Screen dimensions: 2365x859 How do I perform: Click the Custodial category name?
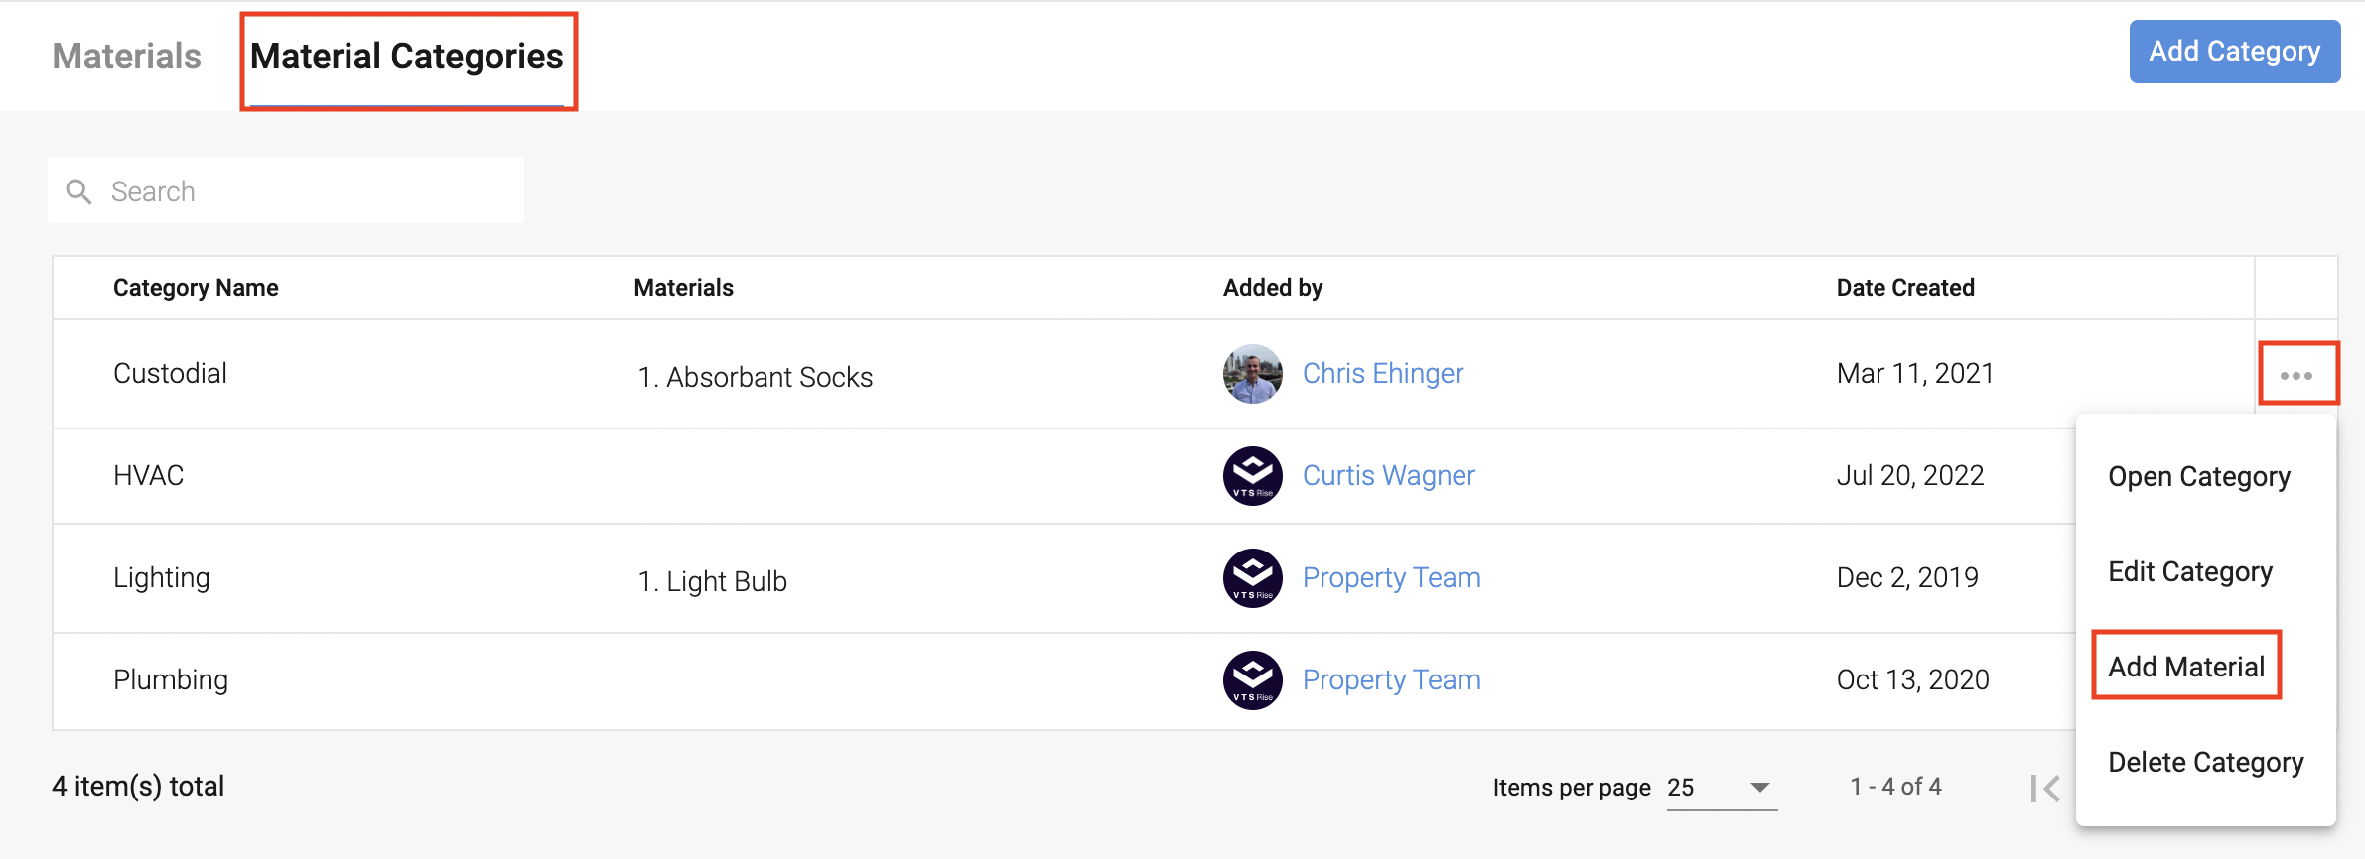coord(170,374)
